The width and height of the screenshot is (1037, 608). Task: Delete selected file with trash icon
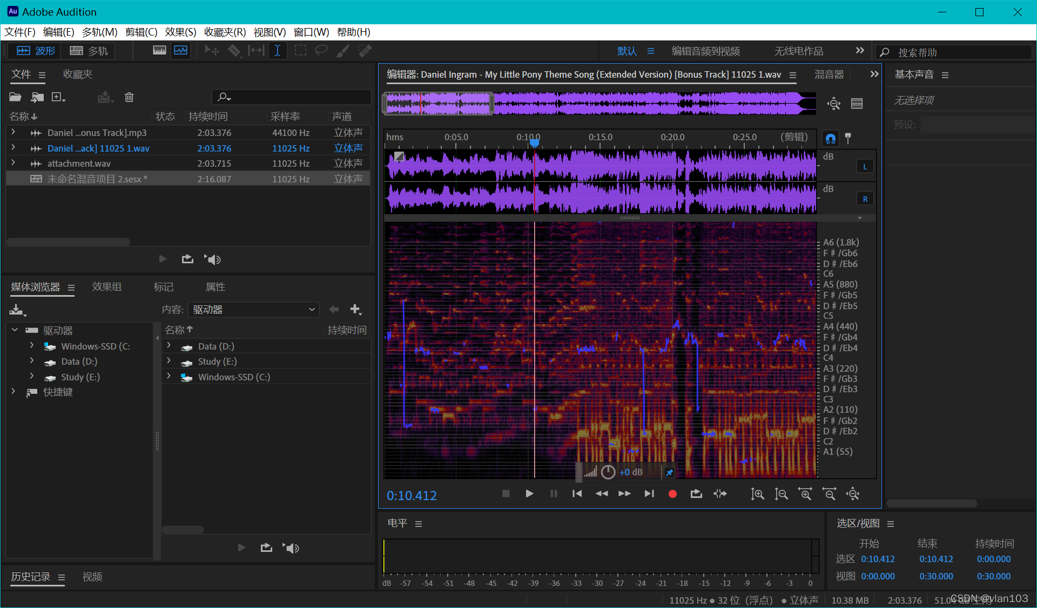(129, 97)
